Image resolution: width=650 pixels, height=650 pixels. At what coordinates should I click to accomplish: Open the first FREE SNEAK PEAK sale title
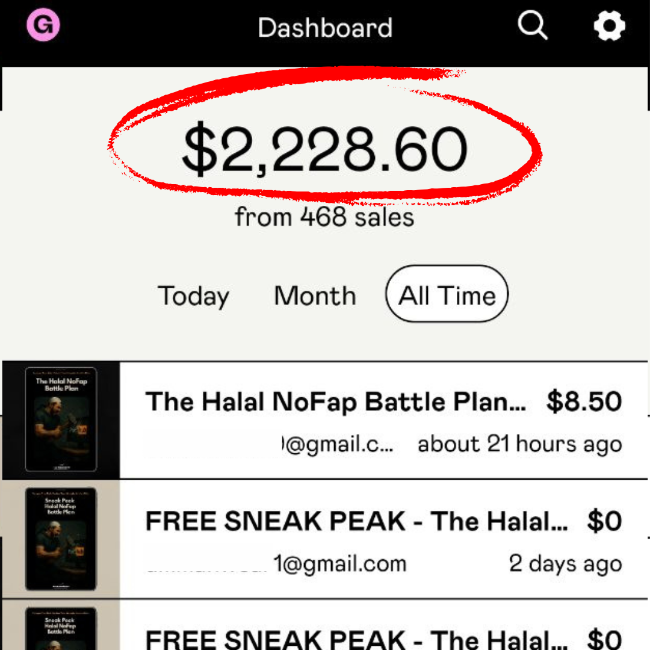356,522
